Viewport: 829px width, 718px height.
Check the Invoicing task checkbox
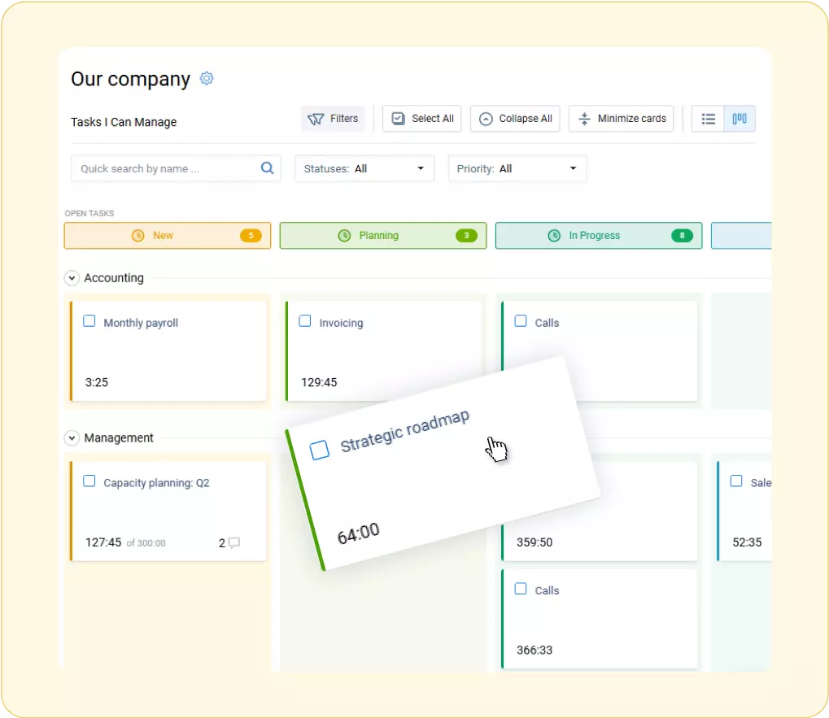tap(304, 321)
